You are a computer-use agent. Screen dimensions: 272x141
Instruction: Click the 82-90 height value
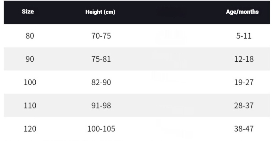101,82
